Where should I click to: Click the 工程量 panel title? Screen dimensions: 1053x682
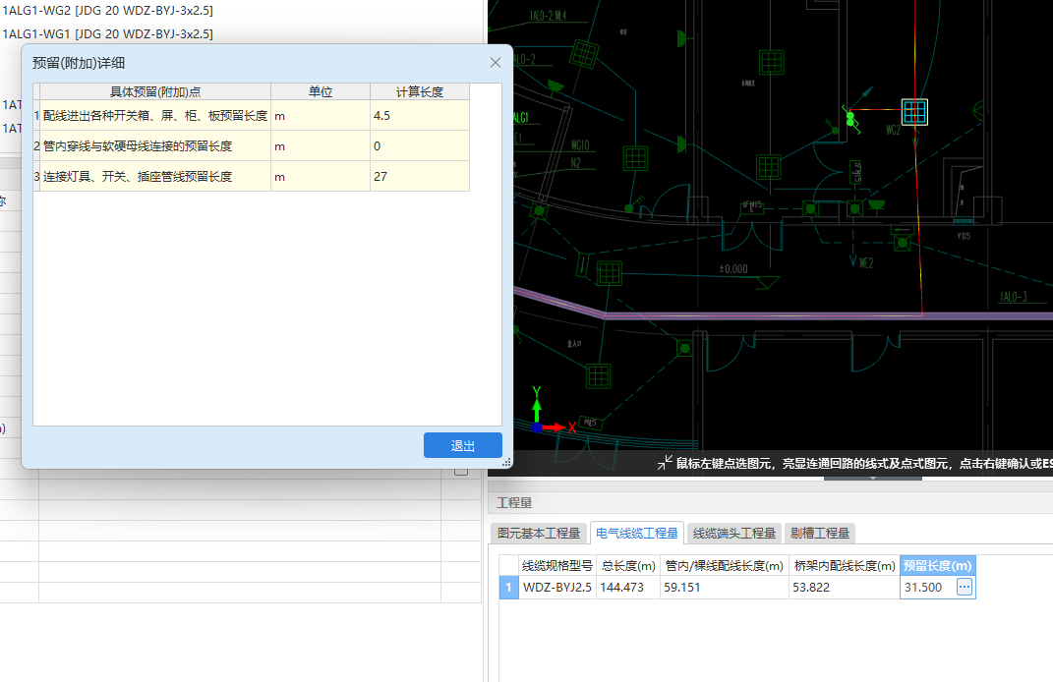click(514, 503)
